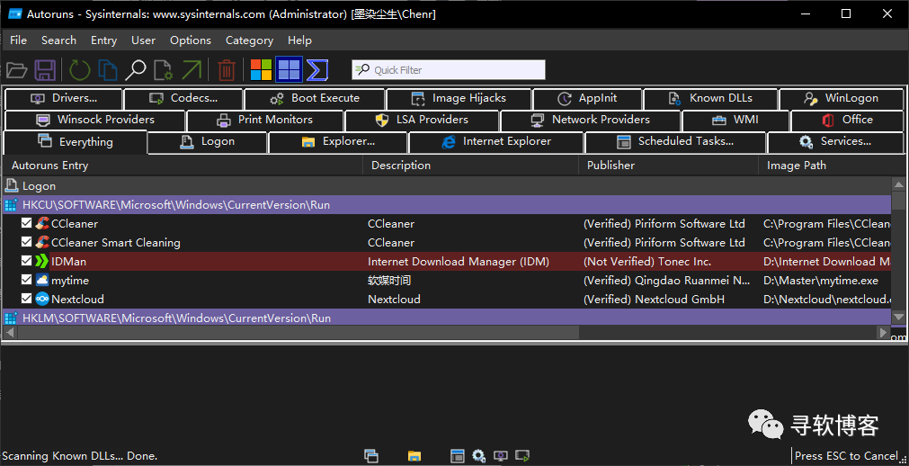The image size is (909, 466).
Task: Click the scheduled tasks status bar icon
Action: pyautogui.click(x=458, y=455)
